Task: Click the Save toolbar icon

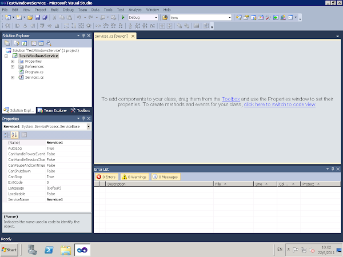Action: tap(38, 18)
